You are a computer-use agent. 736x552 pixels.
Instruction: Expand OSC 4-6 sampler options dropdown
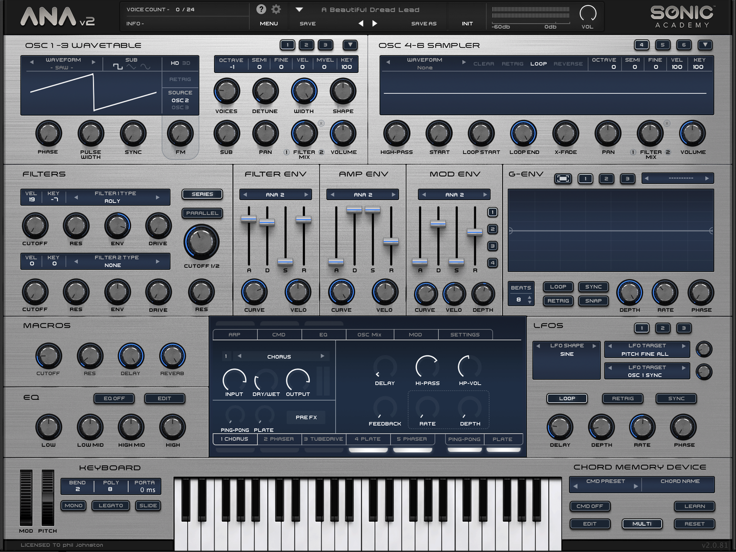coord(706,45)
